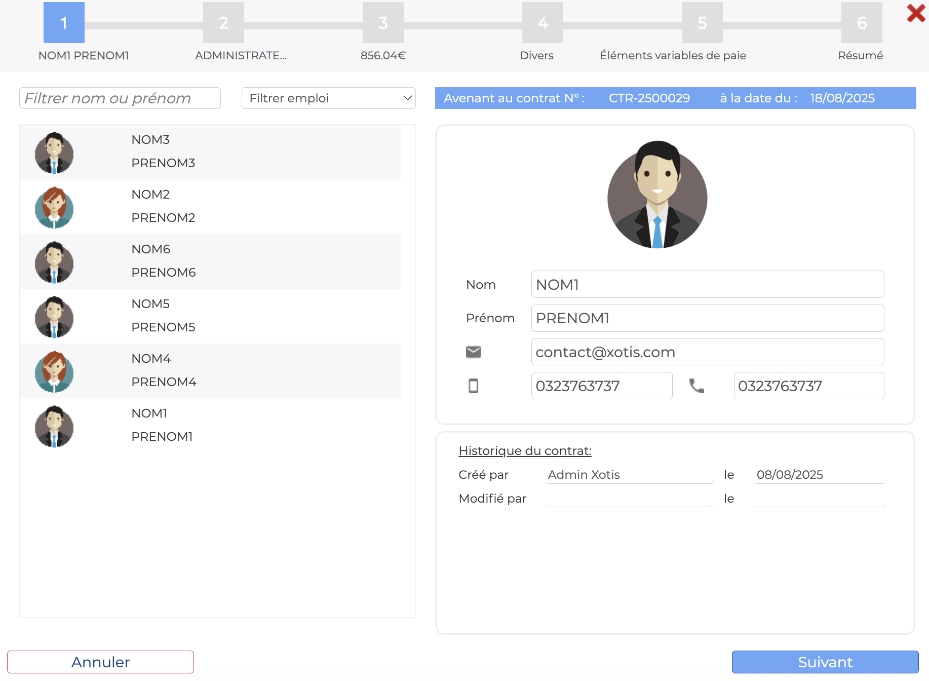
Task: Click the empty Modifié par field
Action: coord(629,499)
